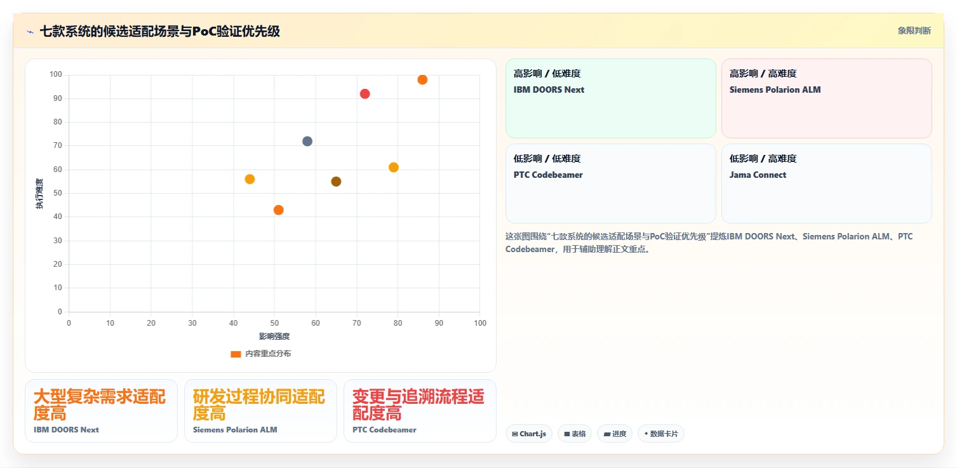Toggle the 内容重点分布 legend swatch

tap(236, 354)
